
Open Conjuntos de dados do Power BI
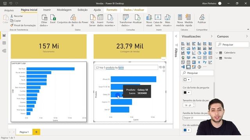pos(73,20)
